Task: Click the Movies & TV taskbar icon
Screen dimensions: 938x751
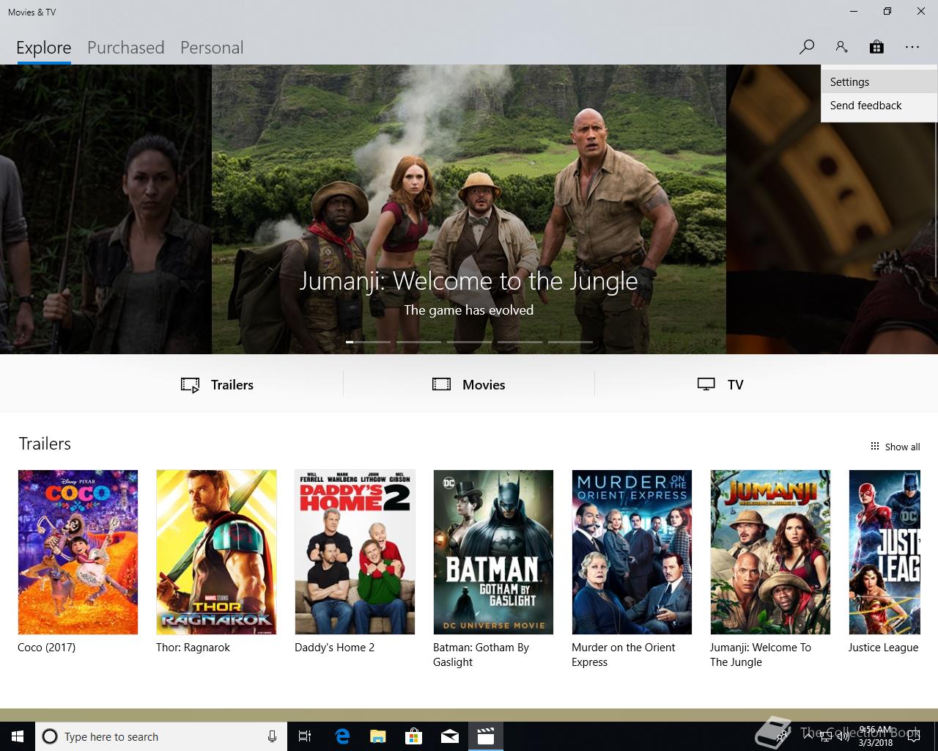Action: (x=486, y=736)
